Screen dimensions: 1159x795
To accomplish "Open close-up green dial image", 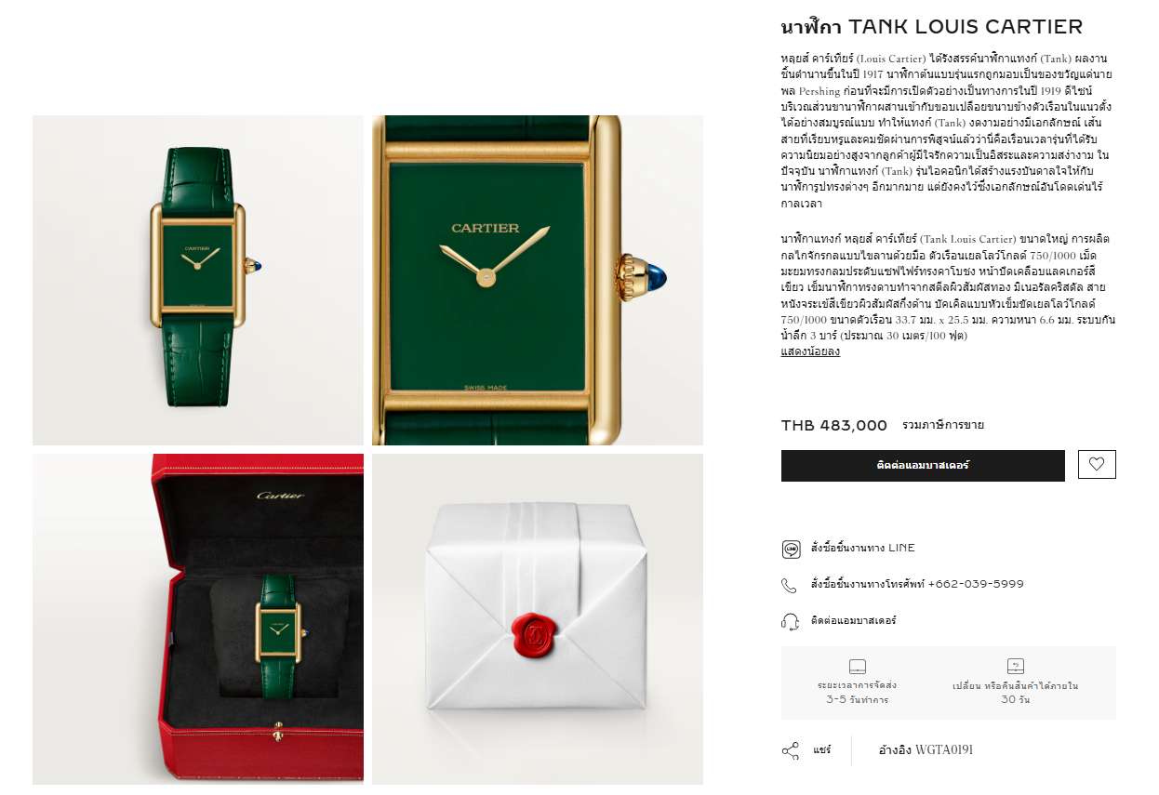I will coord(538,280).
